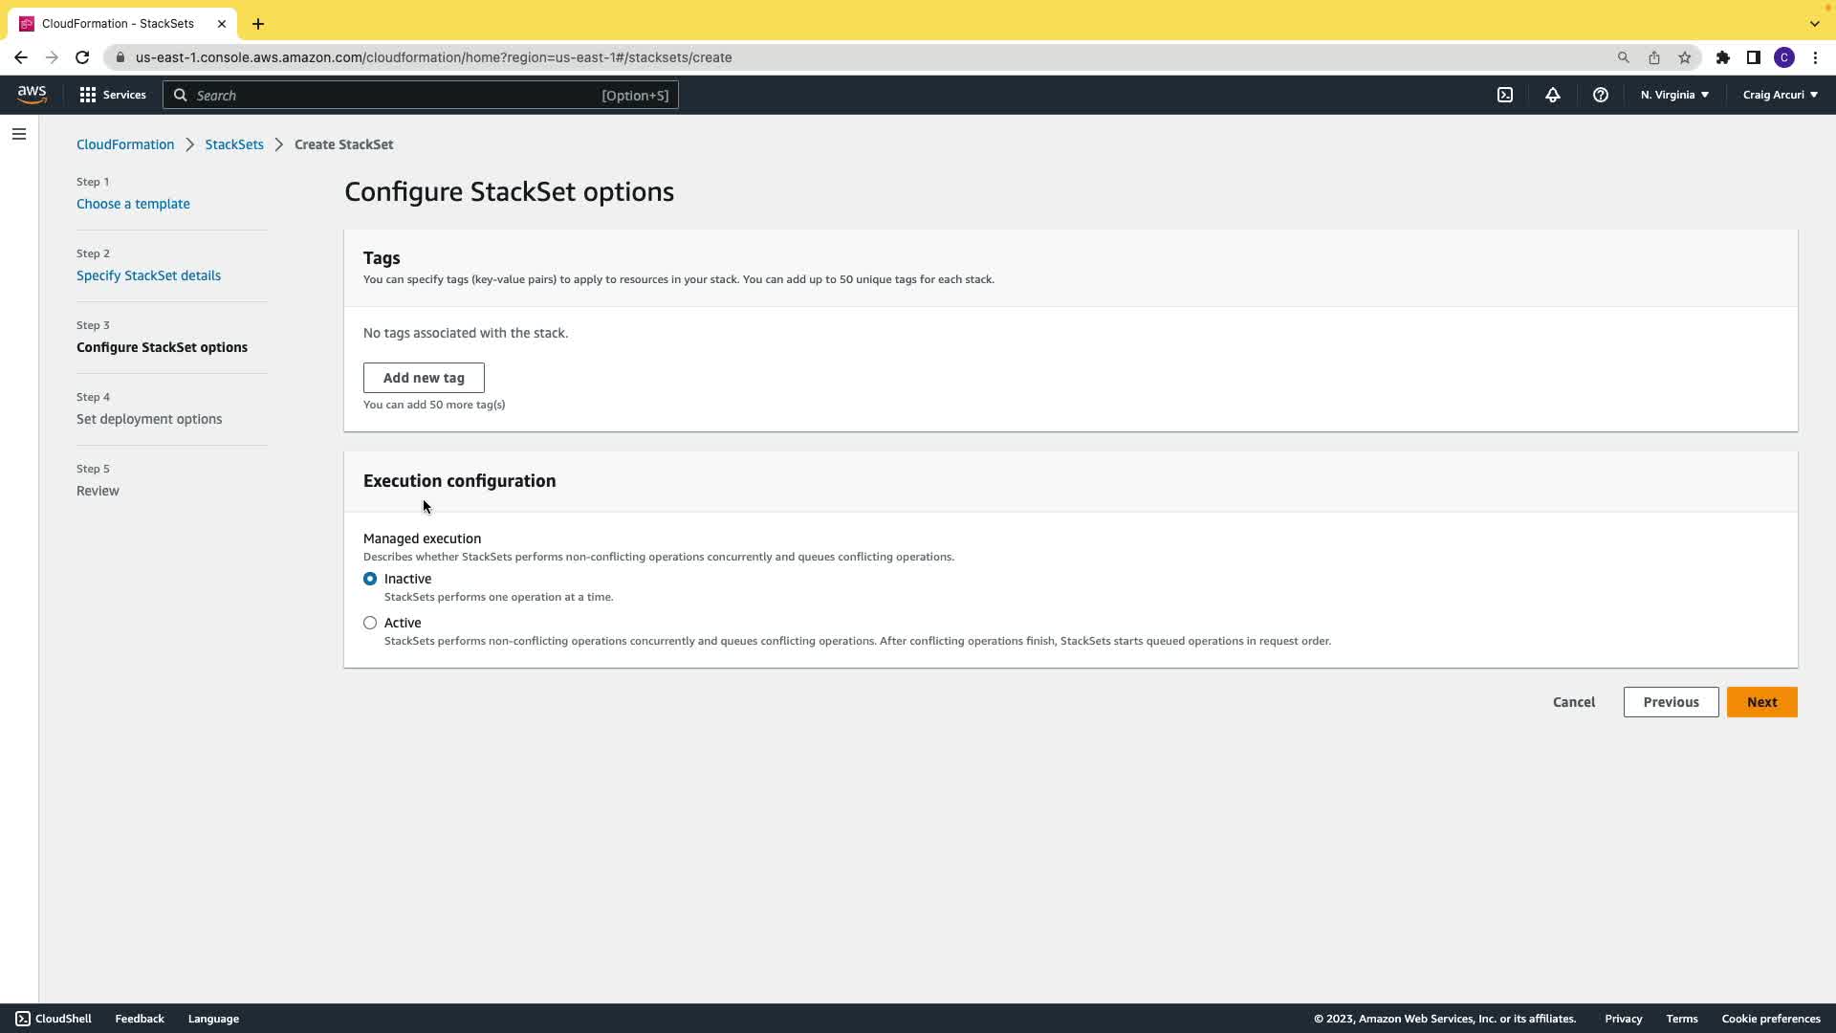The width and height of the screenshot is (1836, 1033).
Task: Click the browser extensions puzzle icon
Action: tap(1723, 57)
